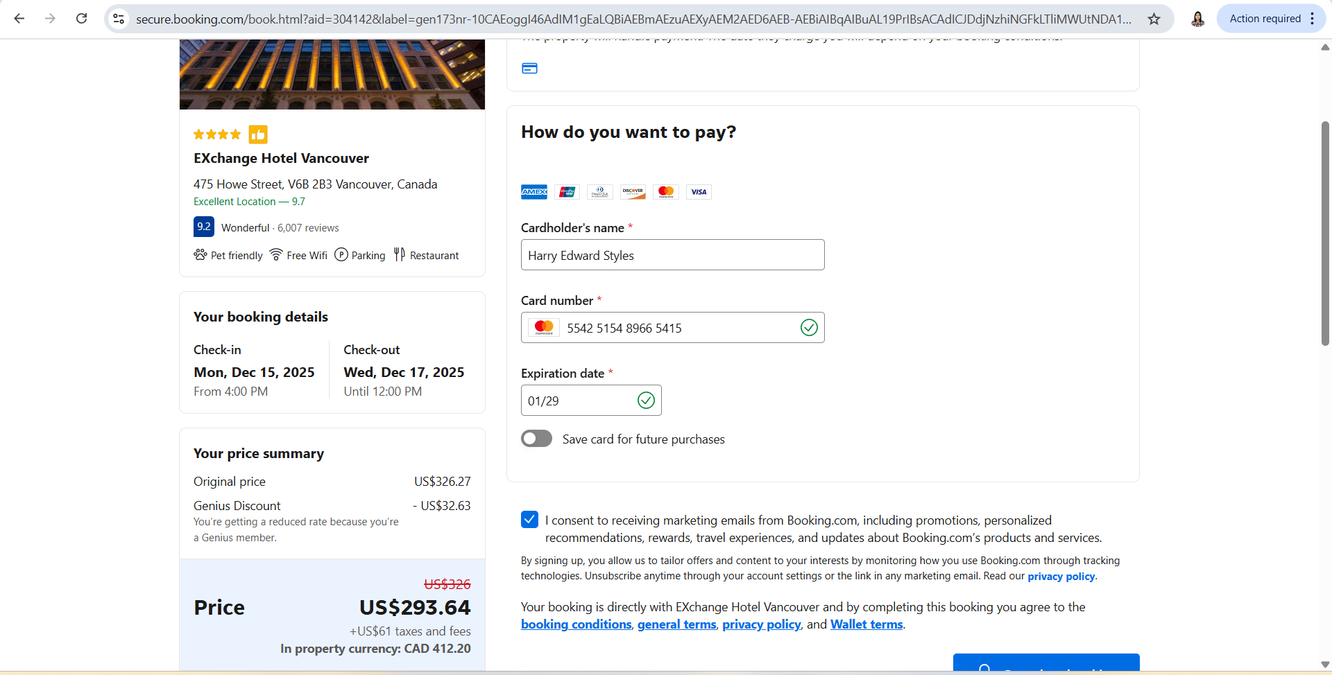Click the 6,007 reviews text
Image resolution: width=1332 pixels, height=675 pixels.
pos(308,228)
